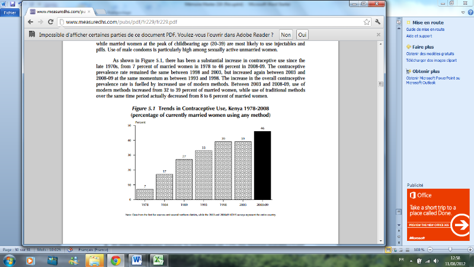Open the Fichier tab in Word
Viewport: 474px width, 267px height.
9,12
